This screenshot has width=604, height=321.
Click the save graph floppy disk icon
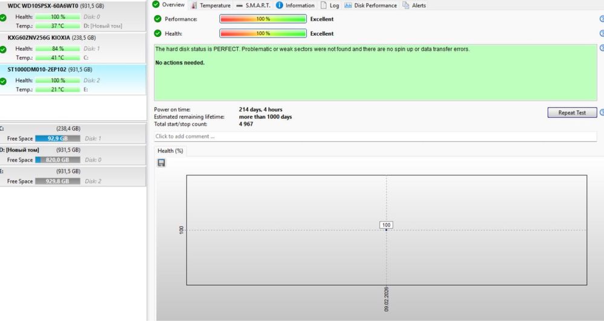(x=161, y=163)
